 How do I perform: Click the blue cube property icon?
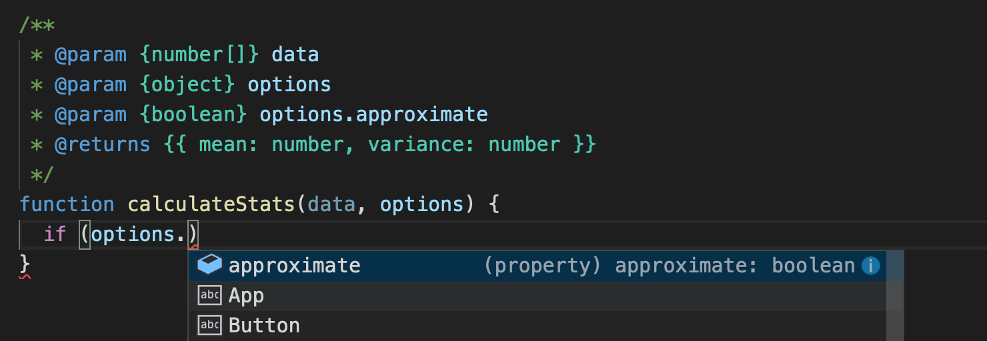[x=209, y=265]
